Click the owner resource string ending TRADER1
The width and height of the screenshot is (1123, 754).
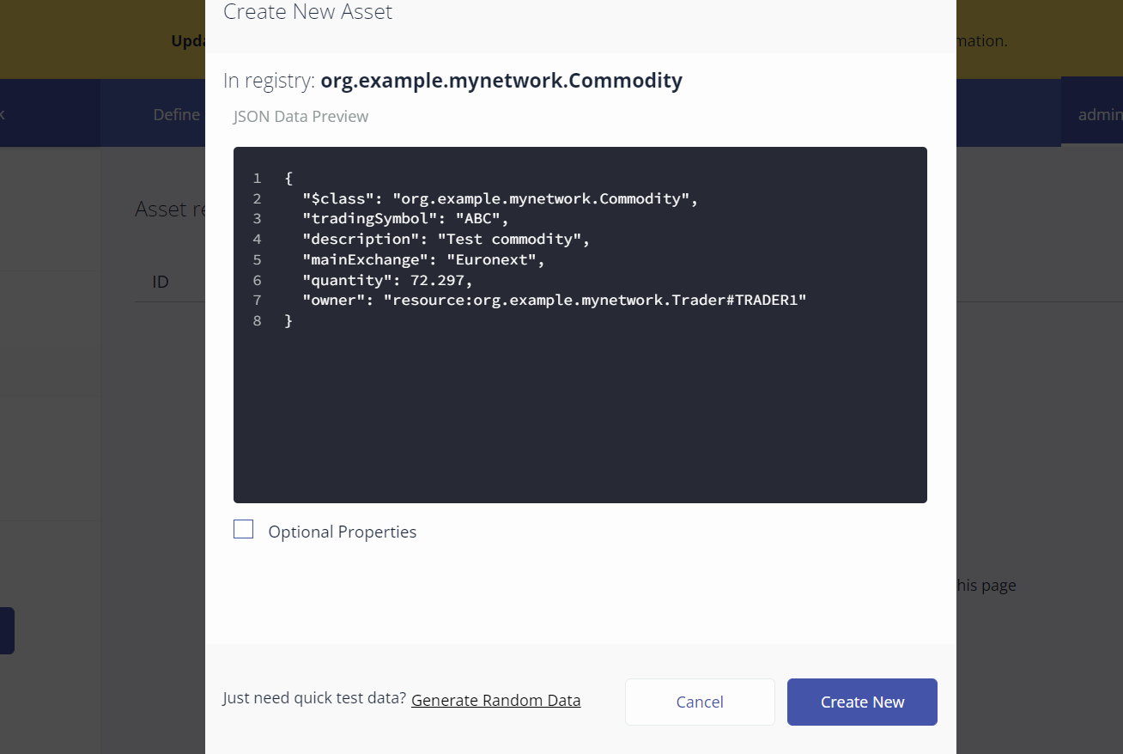594,300
